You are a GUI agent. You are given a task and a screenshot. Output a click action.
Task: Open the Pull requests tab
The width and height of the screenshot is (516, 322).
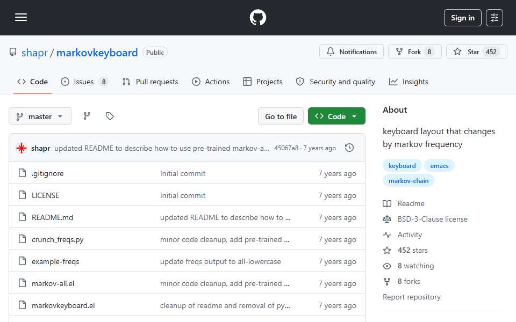(x=150, y=82)
